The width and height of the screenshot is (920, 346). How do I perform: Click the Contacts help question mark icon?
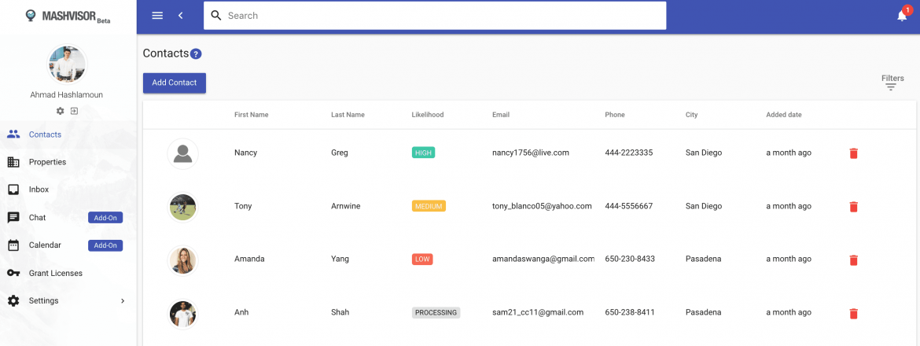[196, 54]
